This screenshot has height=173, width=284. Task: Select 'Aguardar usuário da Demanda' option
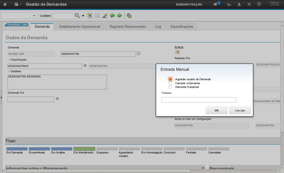pos(170,79)
